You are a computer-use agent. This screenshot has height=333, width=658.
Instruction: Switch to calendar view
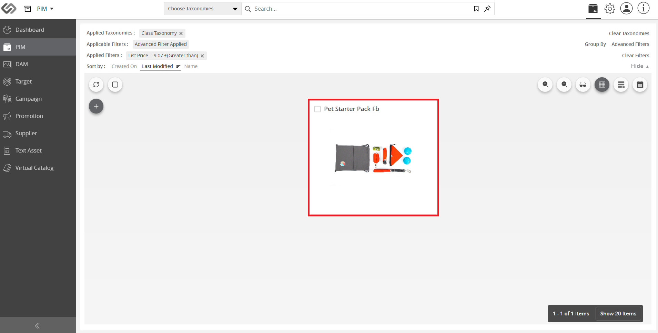(640, 85)
